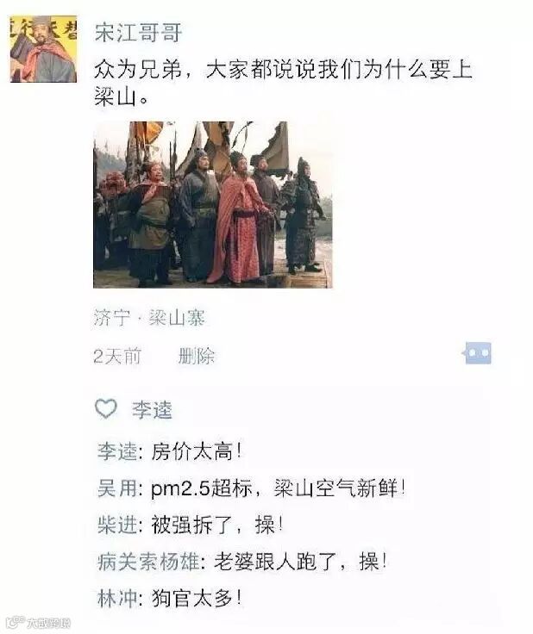Viewport: 533px width, 634px height.
Task: Open 李逵 in the likes list
Action: coord(152,410)
